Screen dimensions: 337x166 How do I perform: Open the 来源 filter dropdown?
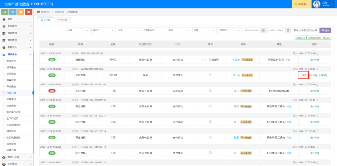click(x=78, y=30)
